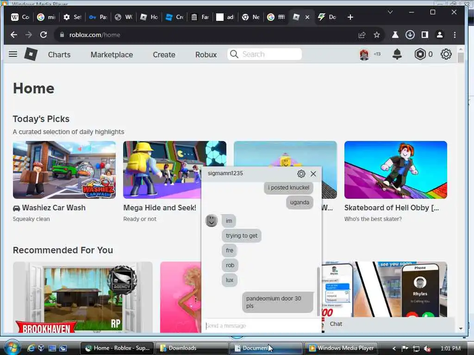Bookmark this page with star icon
The height and width of the screenshot is (355, 474).
(x=377, y=35)
